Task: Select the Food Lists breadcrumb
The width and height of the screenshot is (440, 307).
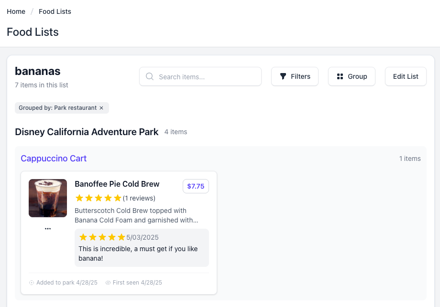Action: click(x=55, y=11)
